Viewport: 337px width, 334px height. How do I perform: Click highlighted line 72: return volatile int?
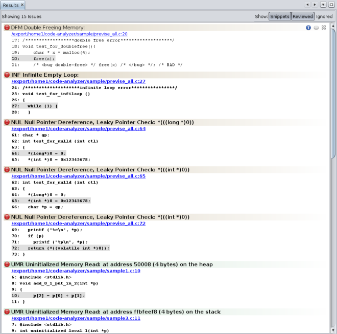[61, 248]
